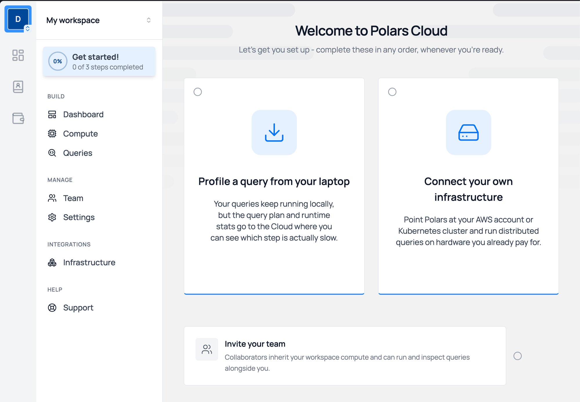580x402 pixels.
Task: Click the BUILD section label
Action: tap(56, 96)
